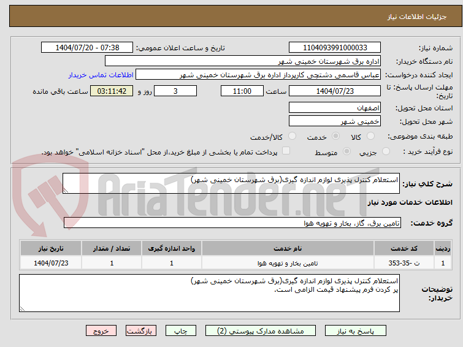The height and width of the screenshot is (347, 463).
Task: Click the 'ردیف' column header
Action: 443,248
